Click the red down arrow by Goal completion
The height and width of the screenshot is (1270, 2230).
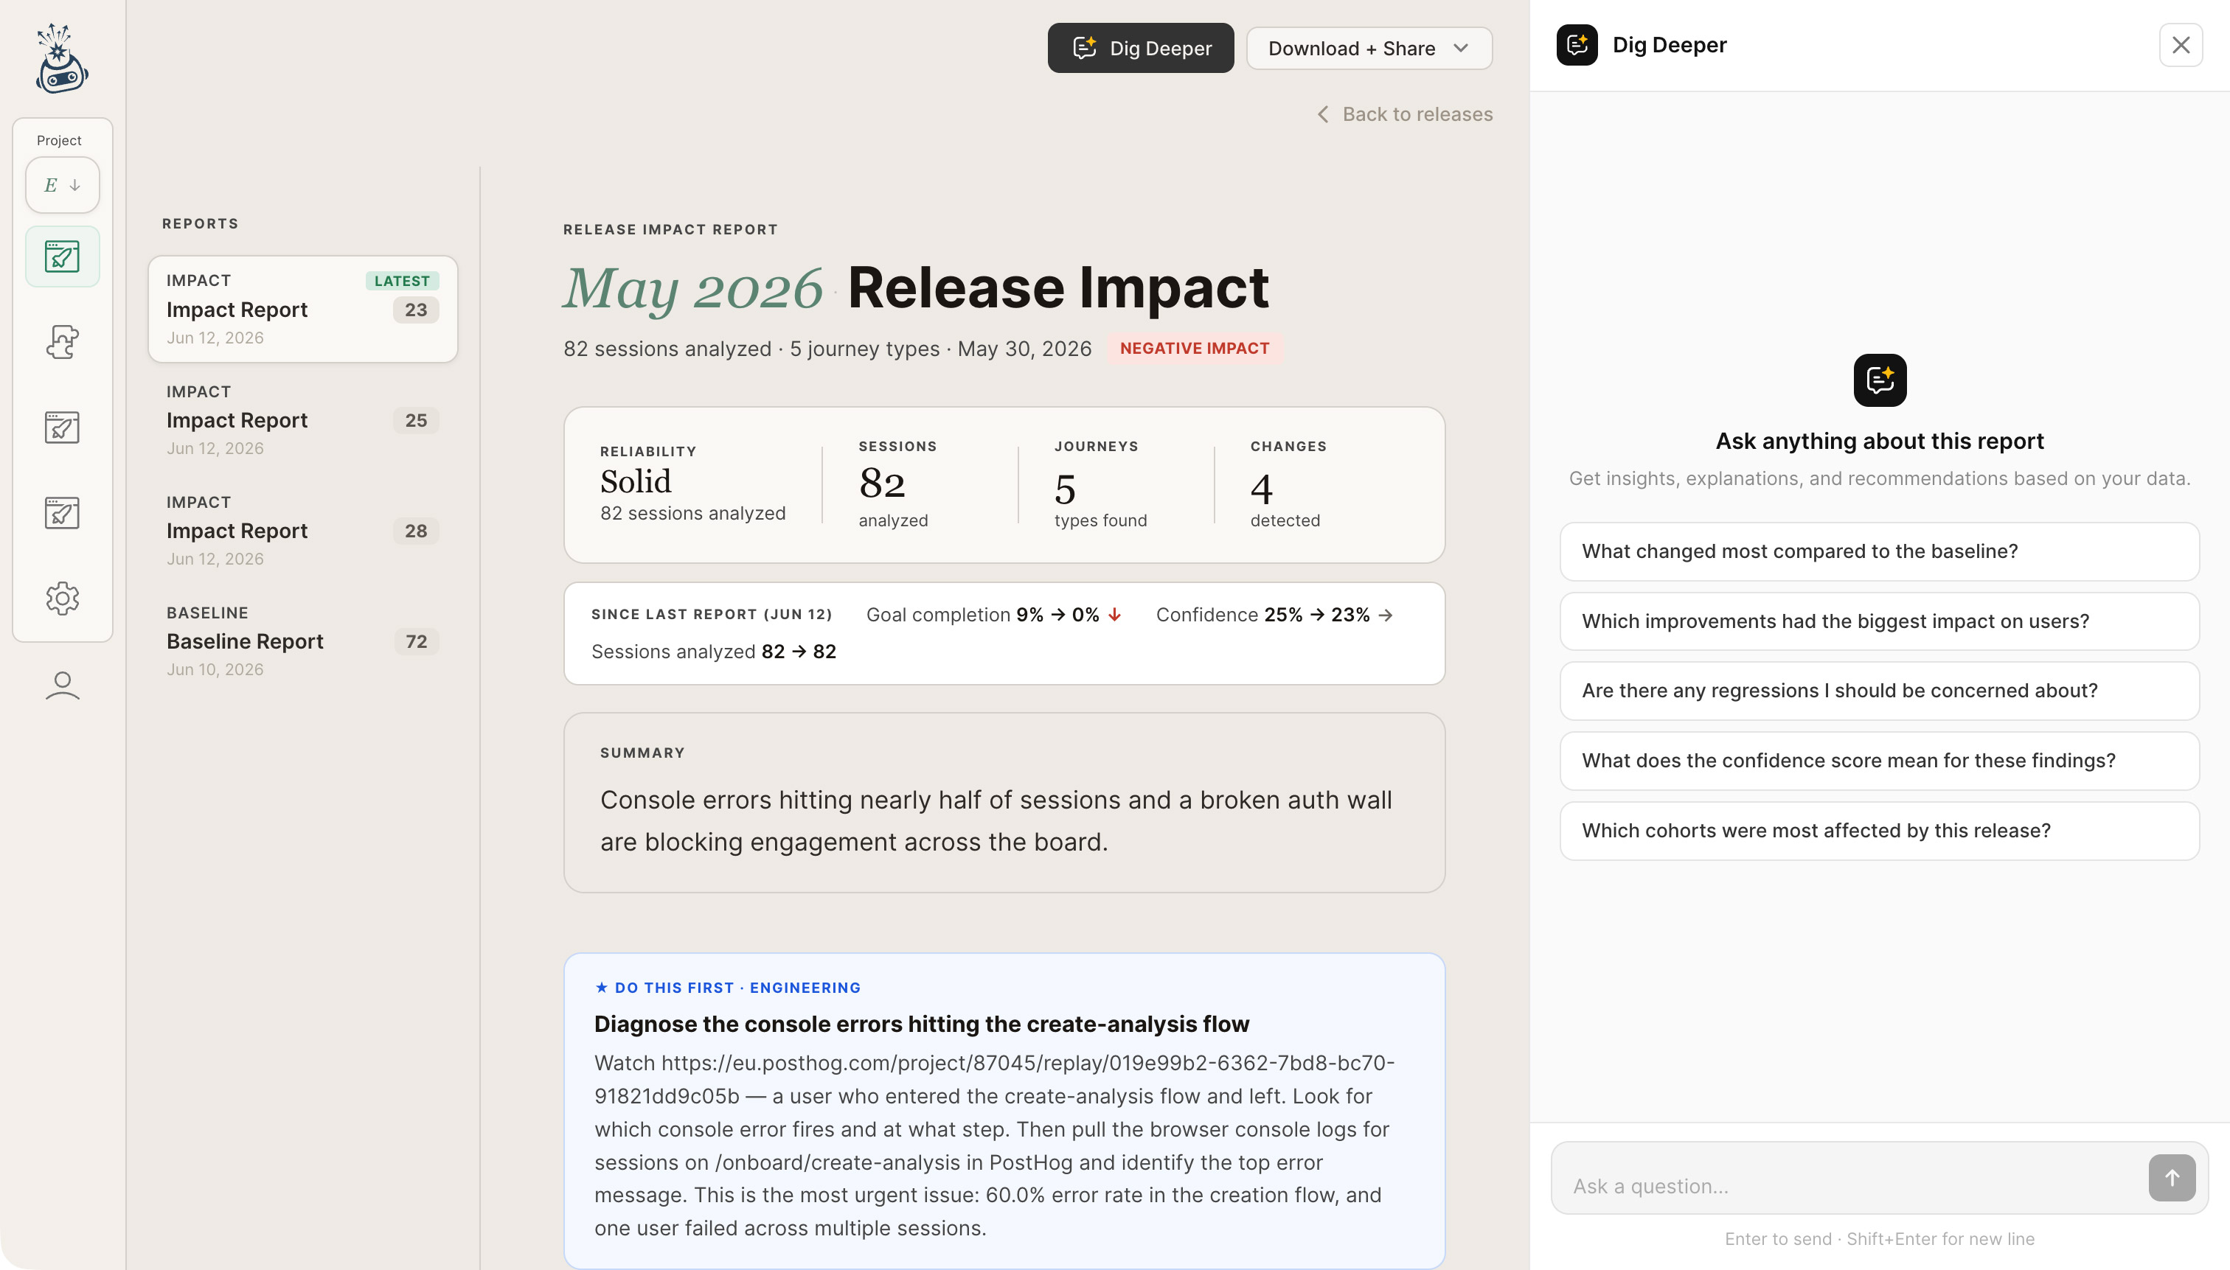pos(1114,615)
